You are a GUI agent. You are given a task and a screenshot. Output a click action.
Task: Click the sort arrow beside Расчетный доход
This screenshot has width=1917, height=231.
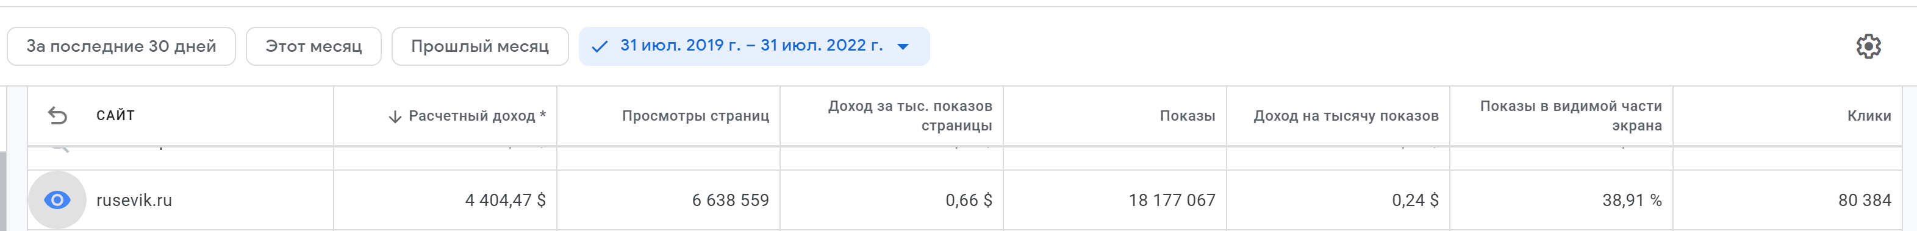(x=395, y=116)
